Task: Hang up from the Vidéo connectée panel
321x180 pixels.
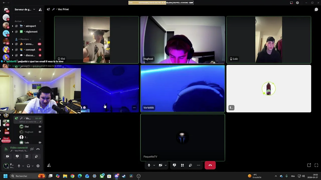Action: [38, 149]
